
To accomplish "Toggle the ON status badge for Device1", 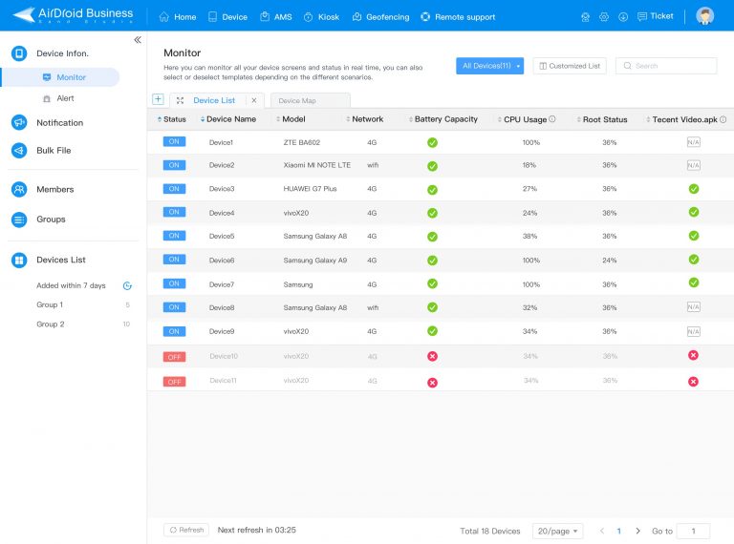I will (174, 141).
